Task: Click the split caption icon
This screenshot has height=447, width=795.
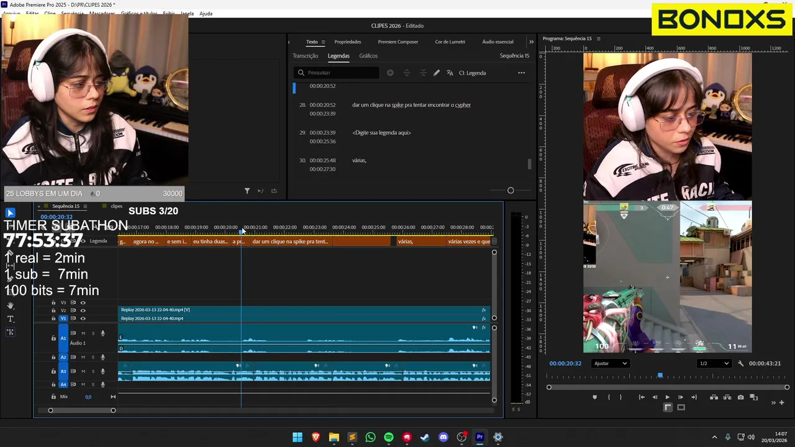Action: [407, 73]
